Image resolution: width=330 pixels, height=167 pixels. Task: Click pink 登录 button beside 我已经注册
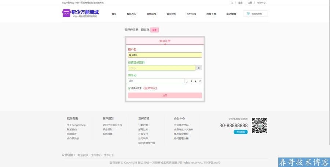pos(154,30)
